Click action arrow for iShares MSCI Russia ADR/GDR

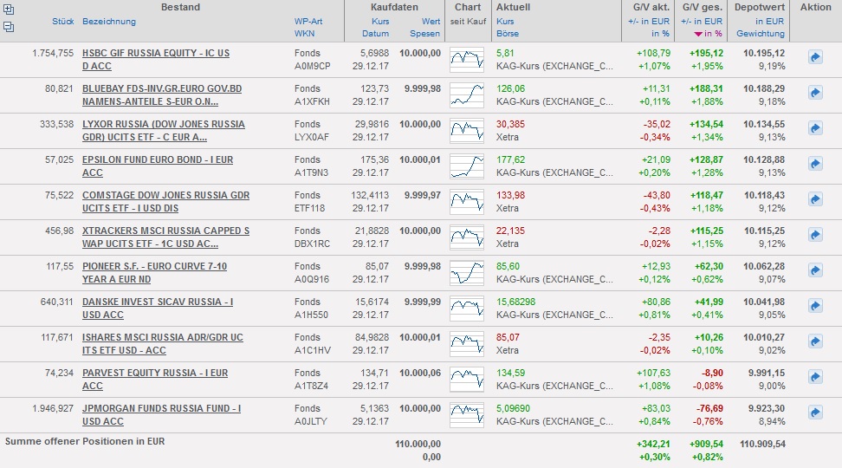tap(815, 341)
